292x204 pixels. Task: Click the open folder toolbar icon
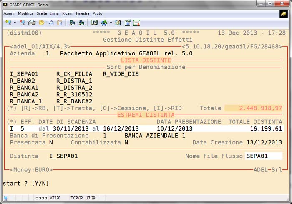click(41, 23)
